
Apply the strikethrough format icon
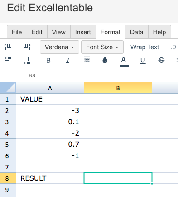[161, 60]
